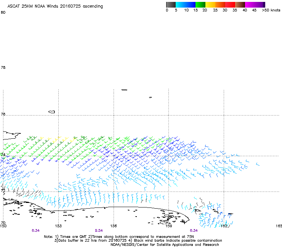This screenshot has width=282, height=247.
Task: Click the longitude label '165' on bottom axis
Action: click(x=279, y=226)
